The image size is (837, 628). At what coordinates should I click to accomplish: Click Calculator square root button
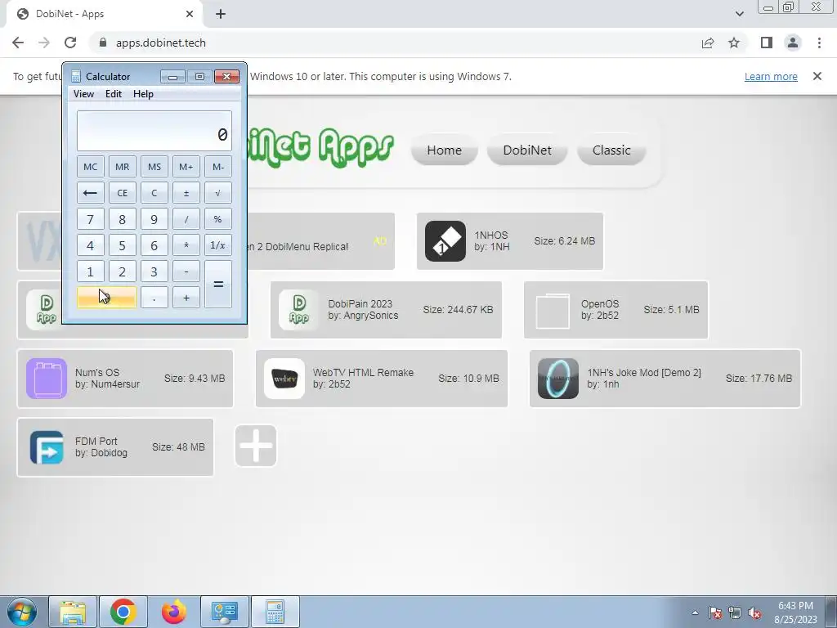[218, 193]
